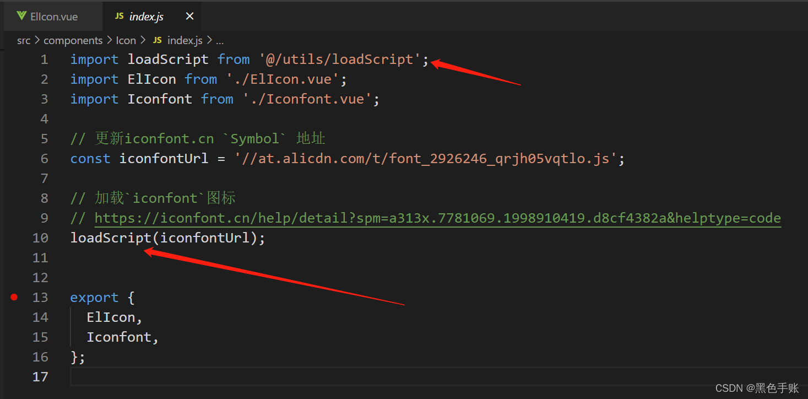Toggle a breakpoint in the gutter of line 10

(14, 238)
